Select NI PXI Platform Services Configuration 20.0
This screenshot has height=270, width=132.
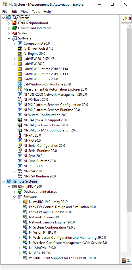tap(56, 105)
